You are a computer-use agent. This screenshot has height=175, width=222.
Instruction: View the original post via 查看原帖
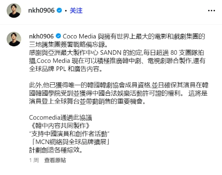[x=55, y=160]
